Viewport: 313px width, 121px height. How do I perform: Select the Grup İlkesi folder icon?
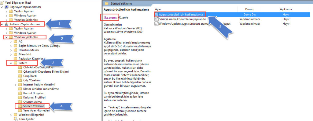click(x=20, y=76)
